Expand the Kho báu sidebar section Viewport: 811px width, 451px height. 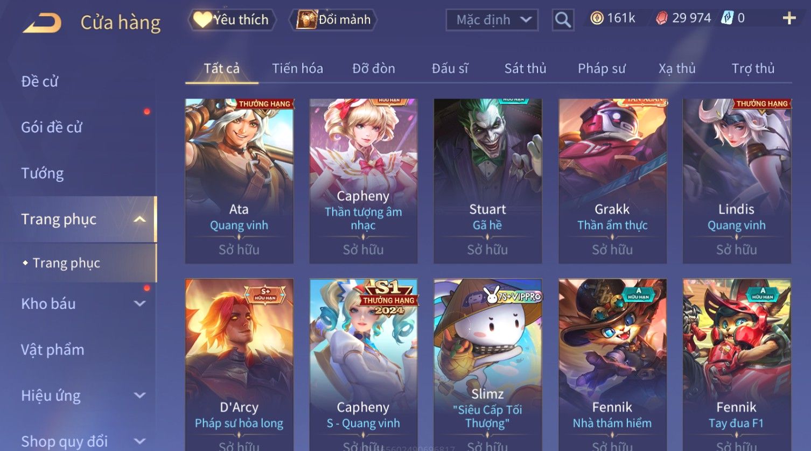139,304
